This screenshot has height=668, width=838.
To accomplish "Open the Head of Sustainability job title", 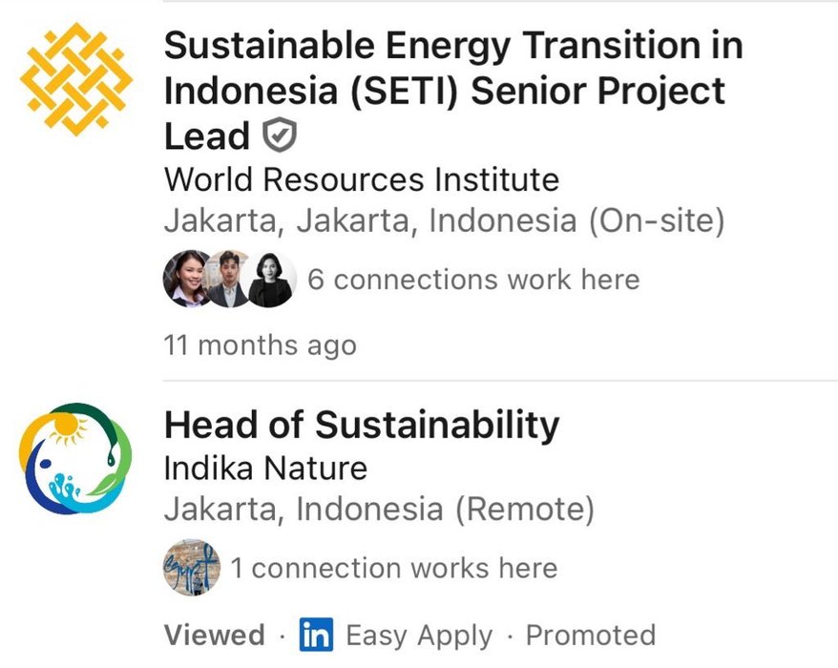I will tap(362, 425).
